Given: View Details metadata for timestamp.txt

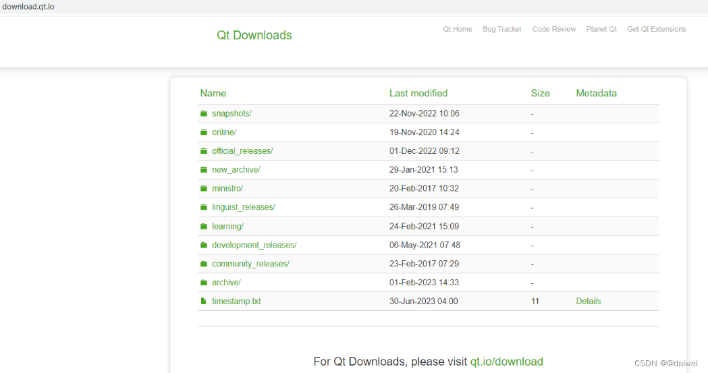Looking at the screenshot, I should click(589, 302).
